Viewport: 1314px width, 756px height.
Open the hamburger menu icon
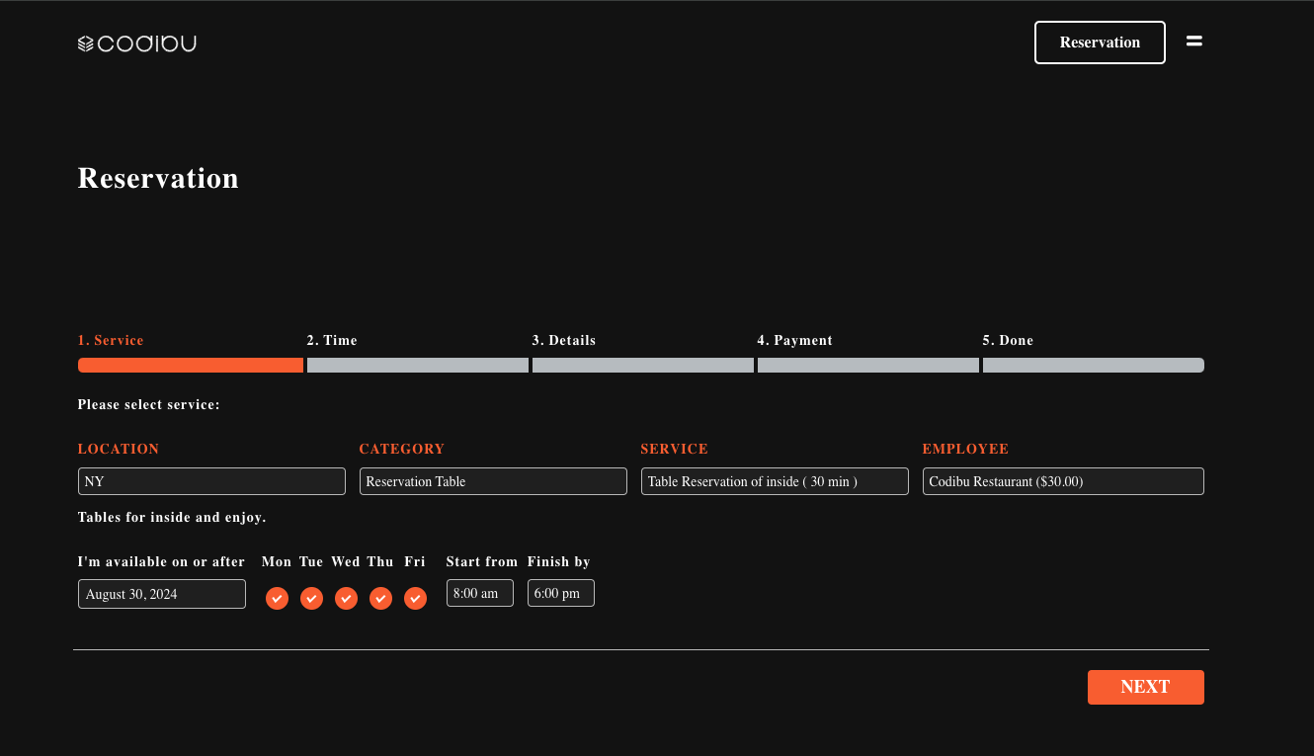tap(1193, 42)
